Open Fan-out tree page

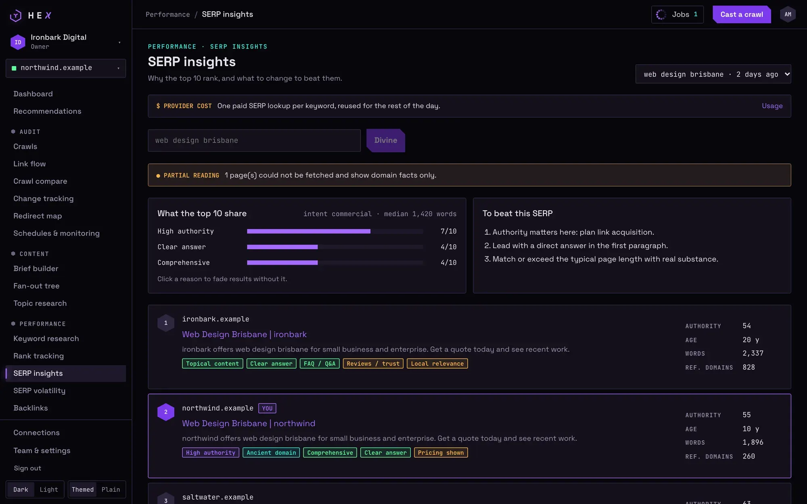(66, 286)
